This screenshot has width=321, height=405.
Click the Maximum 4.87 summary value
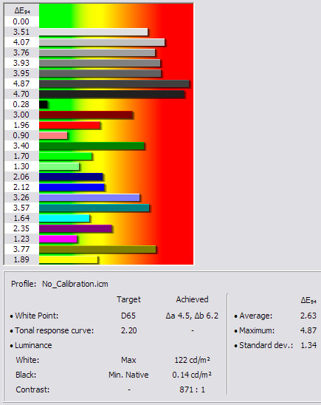(x=308, y=330)
